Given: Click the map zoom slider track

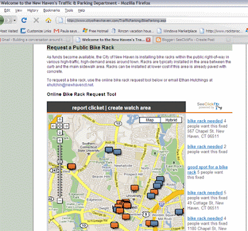Looking at the screenshot, I should pyautogui.click(x=60, y=170).
